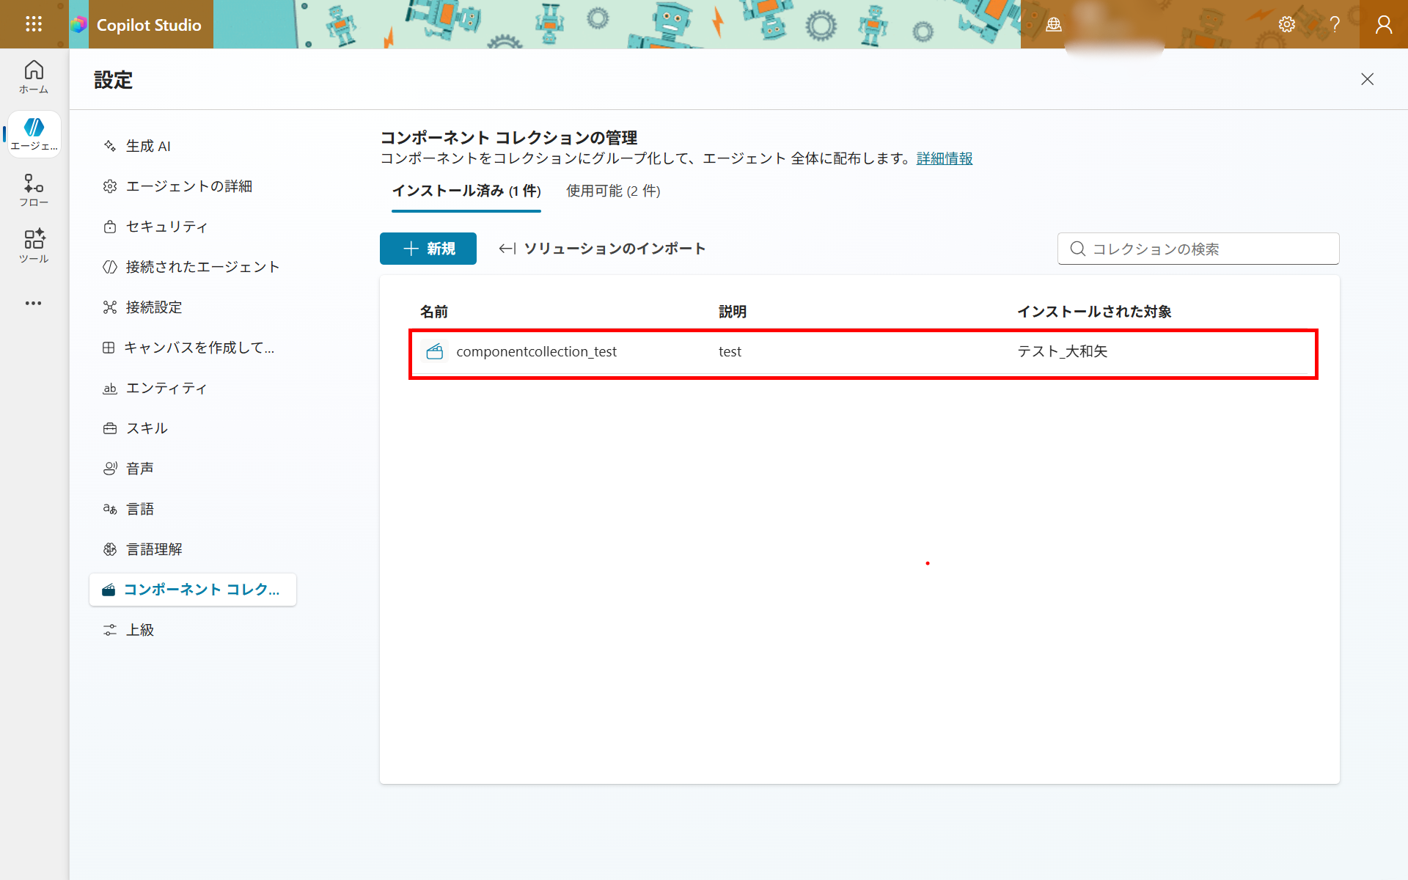Click the 上級 sliders icon
Screen dimensions: 1408x880
[x=110, y=630]
